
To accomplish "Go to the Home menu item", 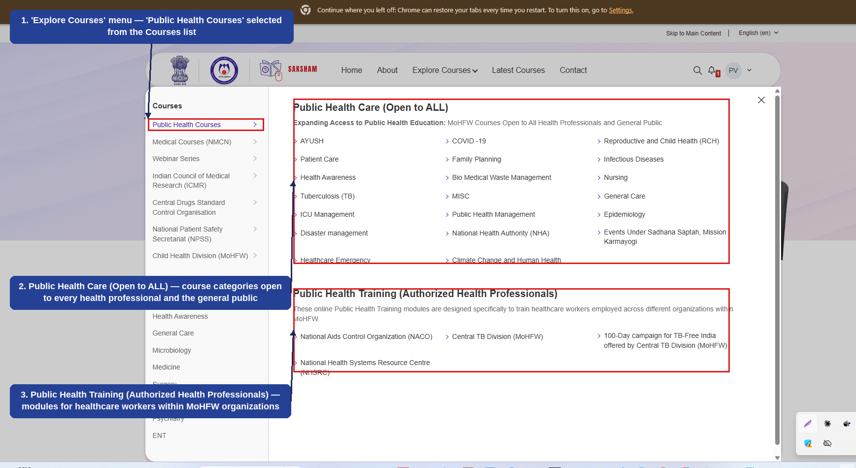I will (x=351, y=70).
